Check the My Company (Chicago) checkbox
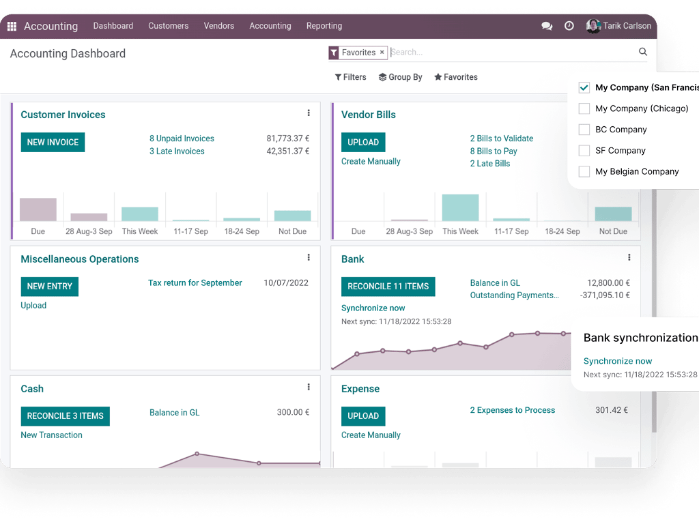Image resolution: width=699 pixels, height=524 pixels. tap(584, 108)
